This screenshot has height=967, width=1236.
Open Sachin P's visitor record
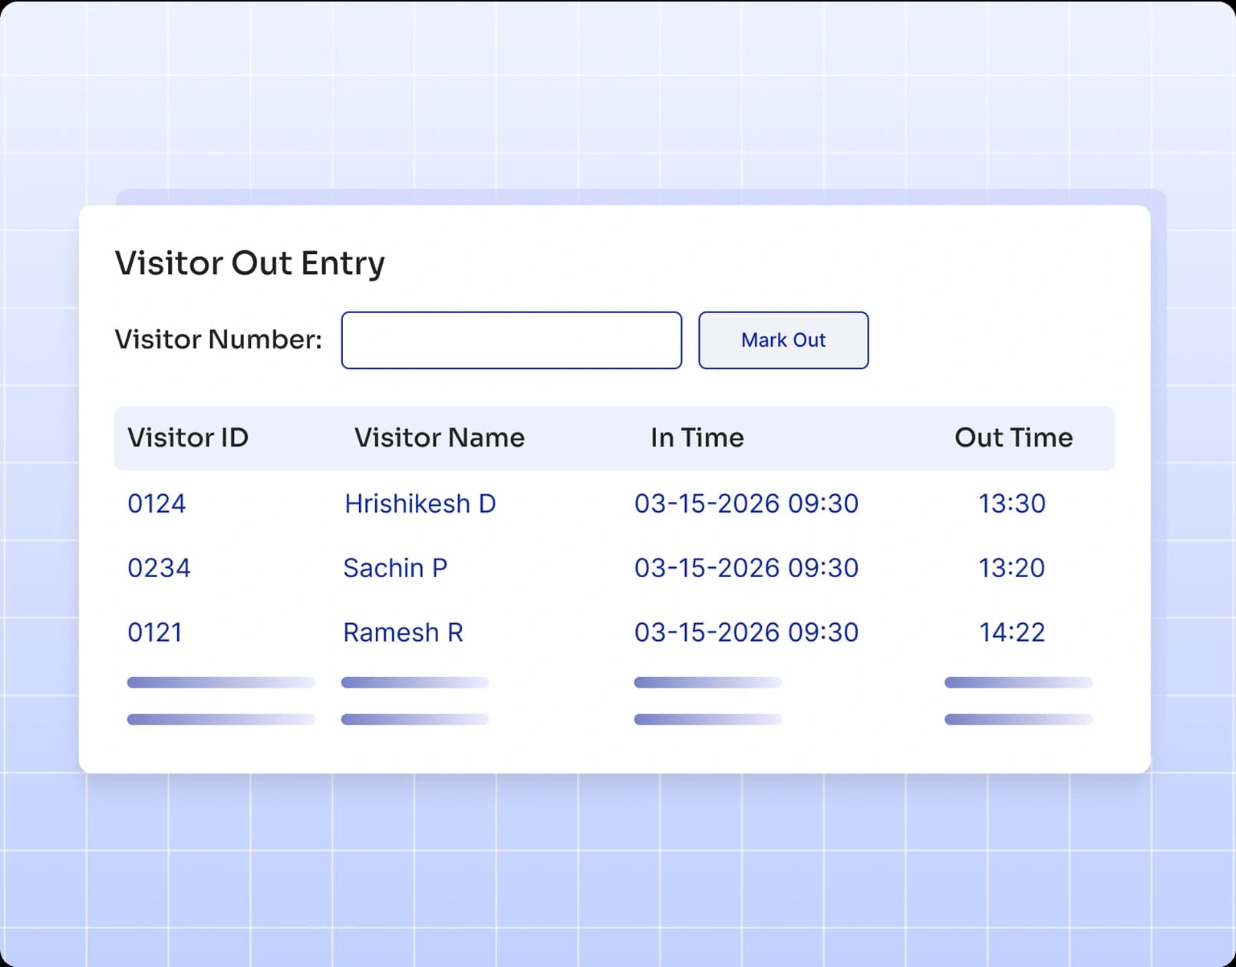396,569
